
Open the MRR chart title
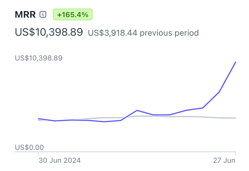25,14
